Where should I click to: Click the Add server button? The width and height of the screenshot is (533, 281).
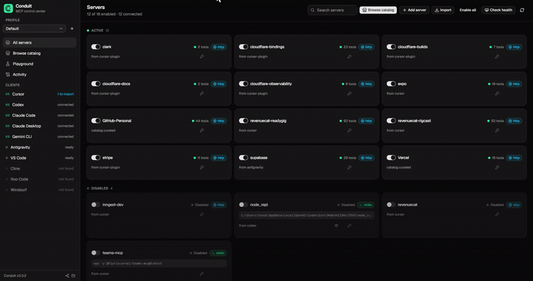414,11
